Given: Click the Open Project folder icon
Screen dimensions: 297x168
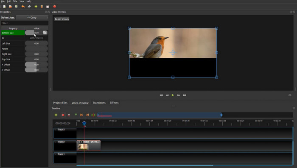Looking at the screenshot, I should (x=10, y=6).
